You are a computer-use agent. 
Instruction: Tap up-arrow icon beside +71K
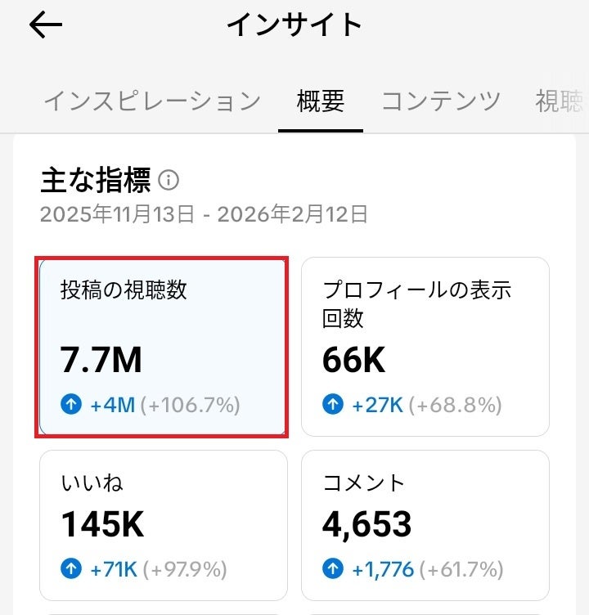click(x=71, y=569)
